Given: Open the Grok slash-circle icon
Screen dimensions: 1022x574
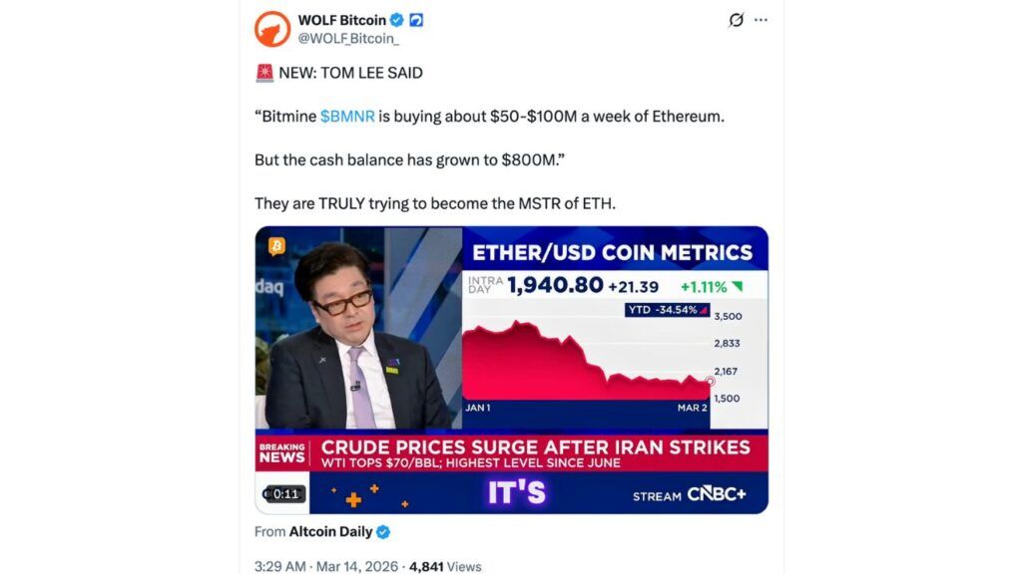Looking at the screenshot, I should click(x=737, y=20).
